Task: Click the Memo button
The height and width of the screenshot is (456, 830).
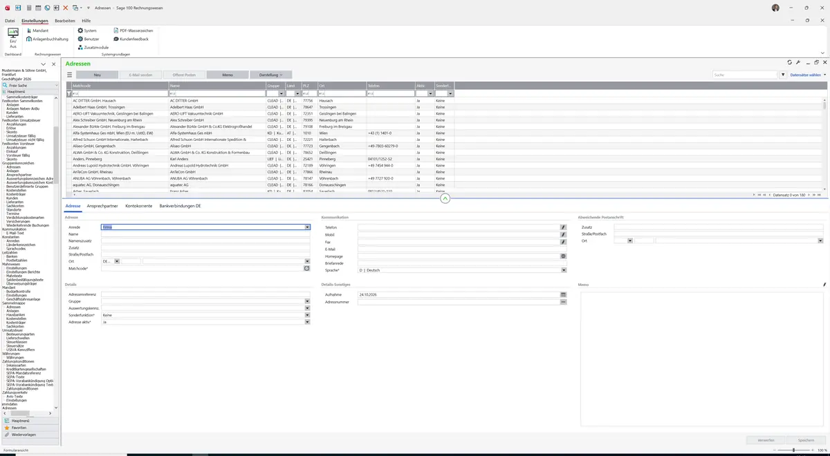Action: tap(228, 75)
